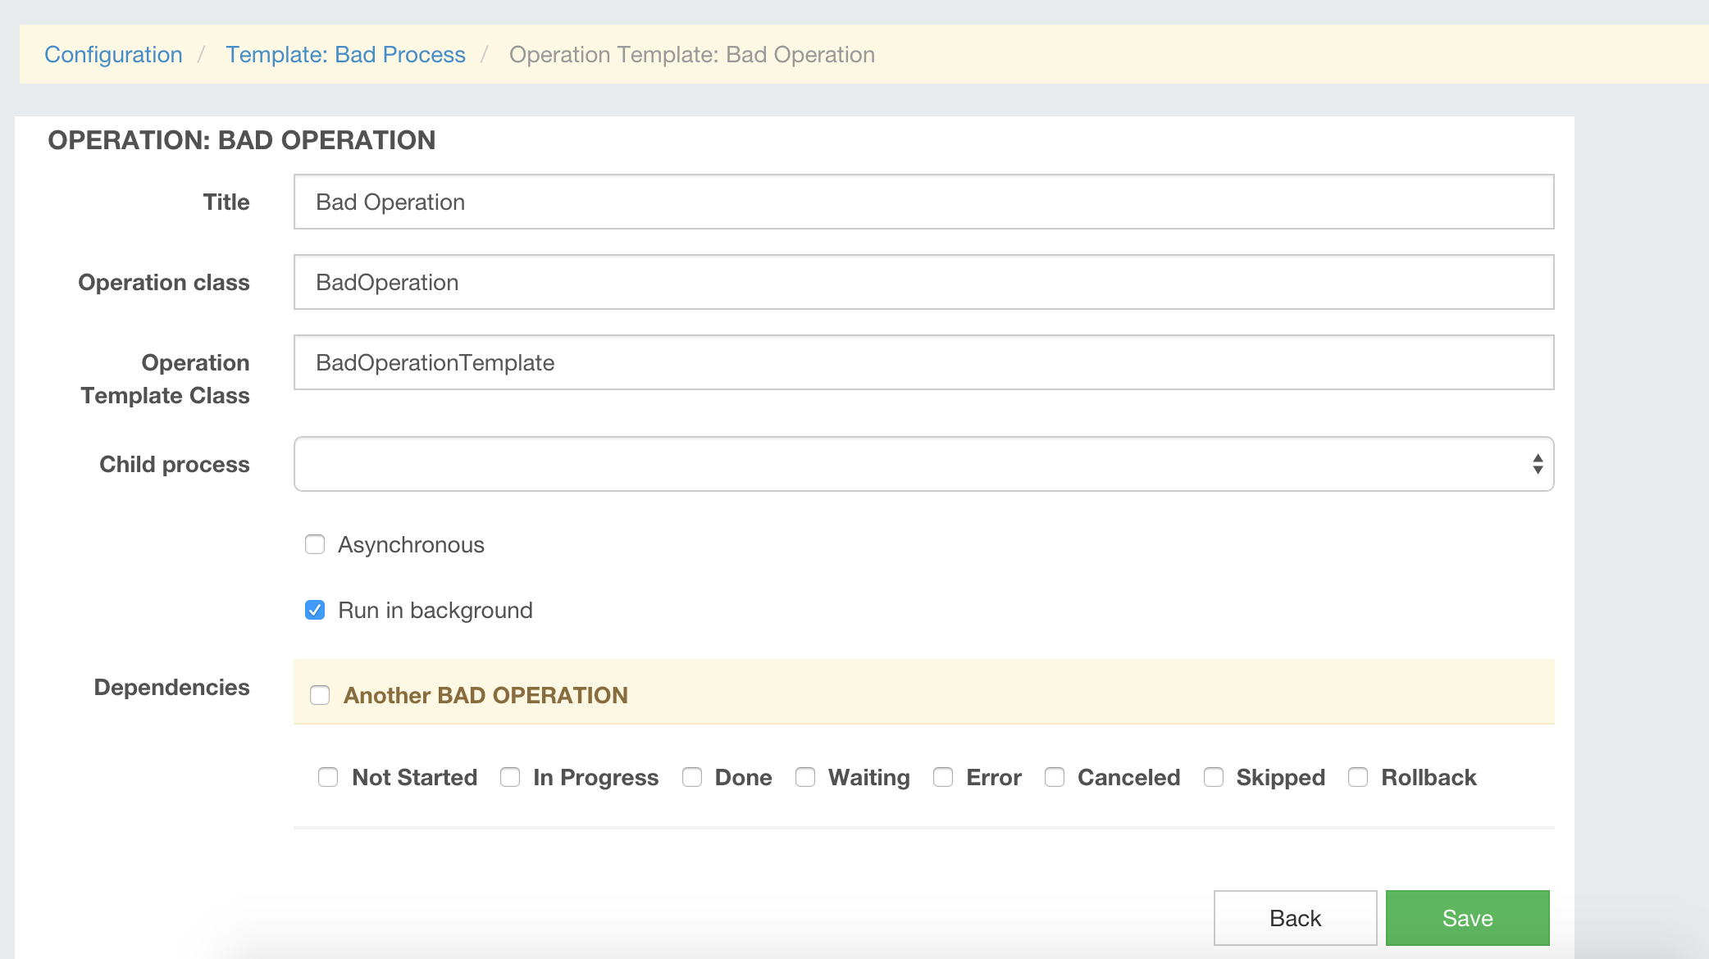Image resolution: width=1709 pixels, height=959 pixels.
Task: Uncheck Run in background
Action: pos(315,610)
